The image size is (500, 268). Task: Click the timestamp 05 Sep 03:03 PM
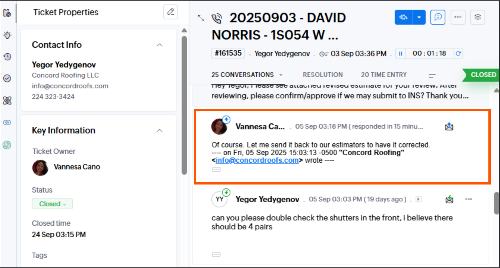click(x=335, y=199)
